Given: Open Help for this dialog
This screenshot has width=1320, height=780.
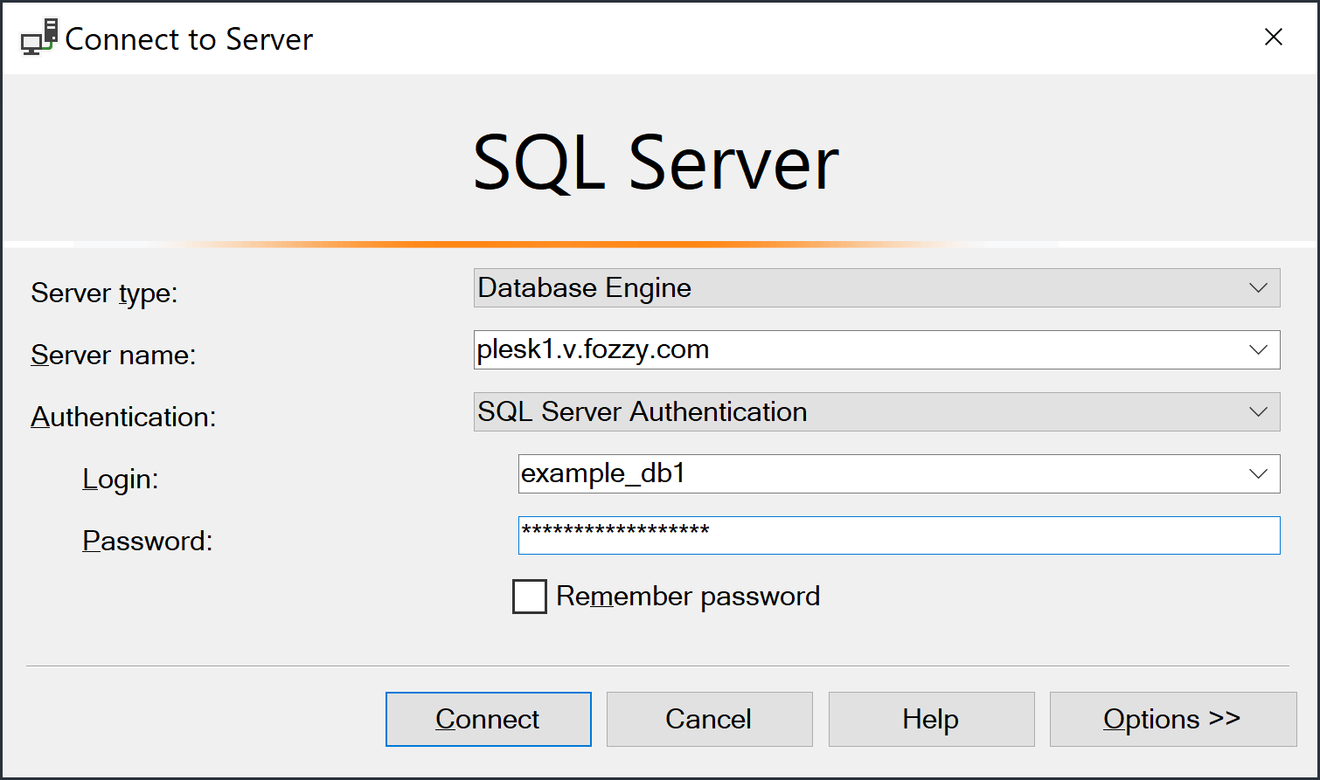Looking at the screenshot, I should coord(932,719).
